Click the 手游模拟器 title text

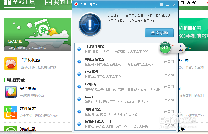coord(30,60)
